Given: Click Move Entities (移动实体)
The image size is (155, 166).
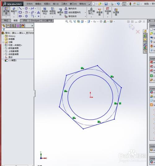Looking at the screenshot, I should 71,16.
